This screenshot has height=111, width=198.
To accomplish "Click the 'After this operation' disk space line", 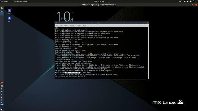I will (86, 74).
